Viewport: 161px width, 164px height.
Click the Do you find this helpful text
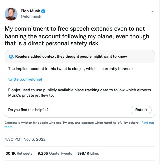point(28,110)
